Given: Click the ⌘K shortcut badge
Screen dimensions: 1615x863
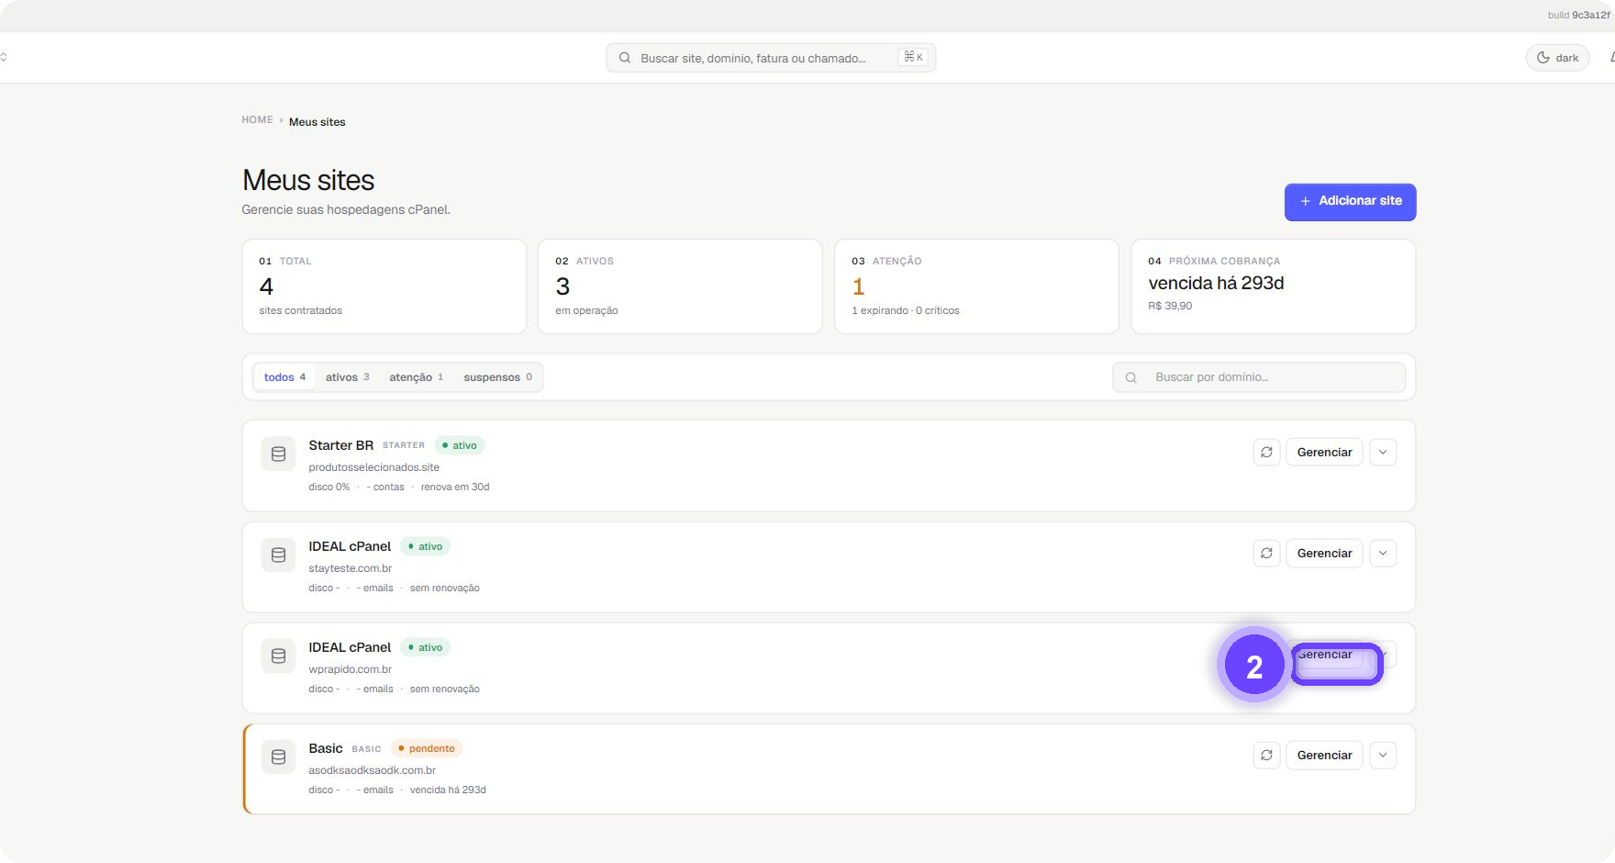Looking at the screenshot, I should 914,57.
